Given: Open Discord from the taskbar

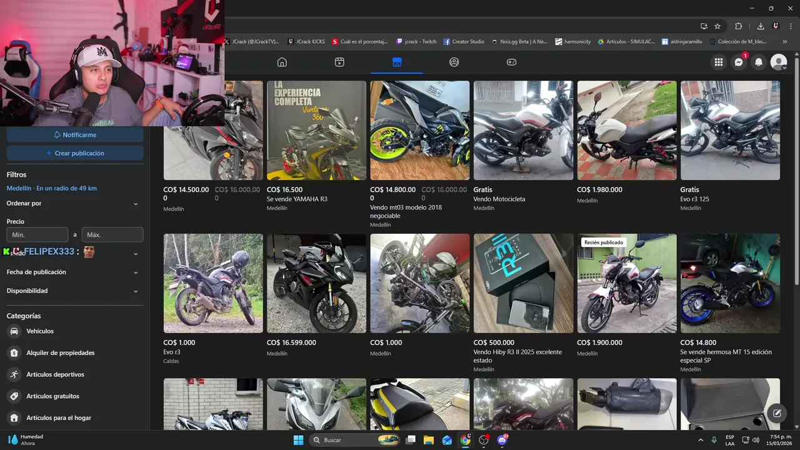Looking at the screenshot, I should 502,440.
